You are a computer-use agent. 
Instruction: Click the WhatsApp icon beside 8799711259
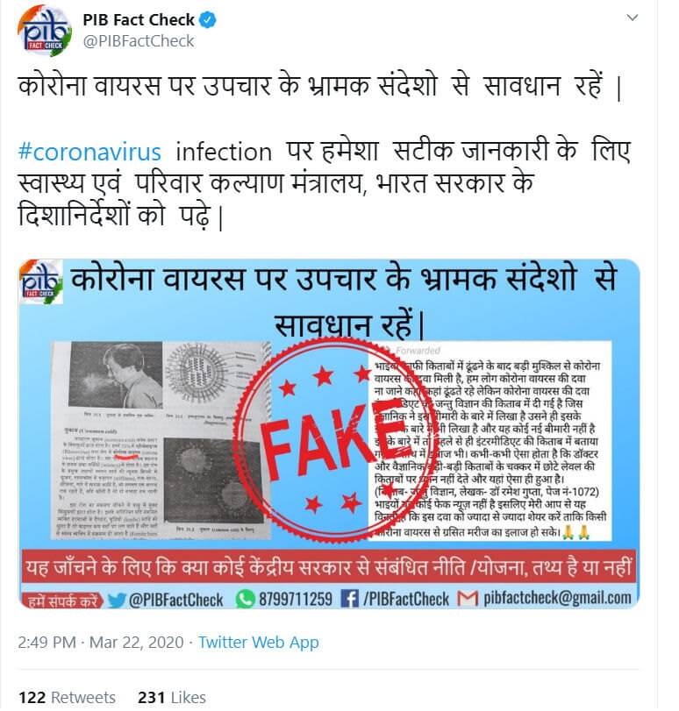pos(245,600)
